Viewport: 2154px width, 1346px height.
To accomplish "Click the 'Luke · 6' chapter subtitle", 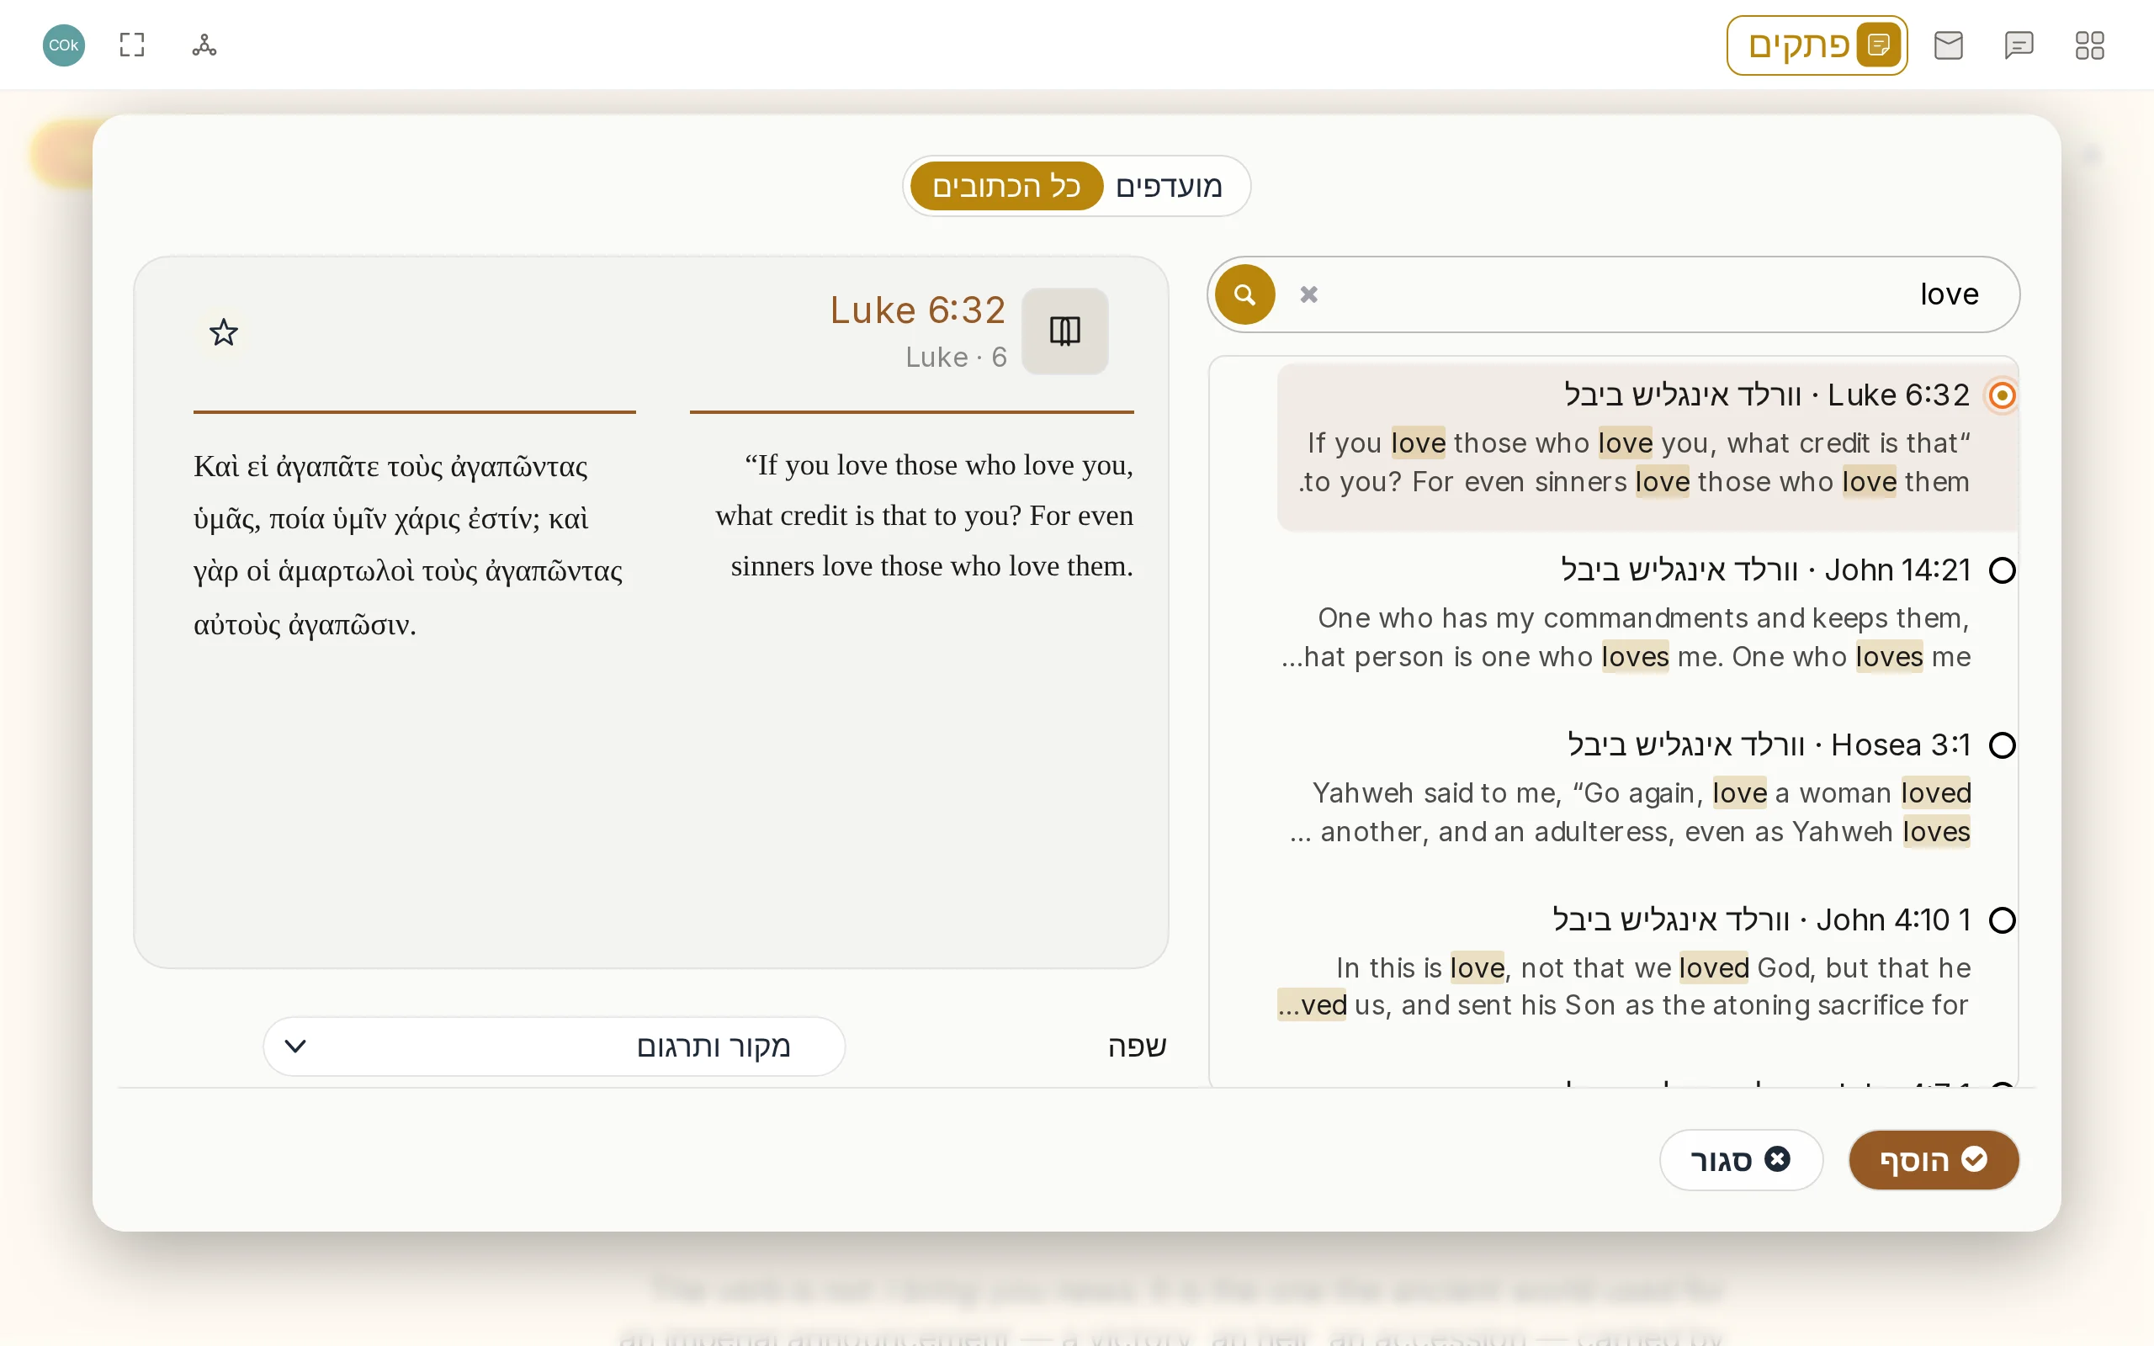I will pyautogui.click(x=956, y=357).
